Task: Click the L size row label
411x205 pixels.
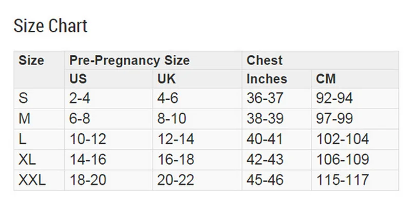Action: 23,139
